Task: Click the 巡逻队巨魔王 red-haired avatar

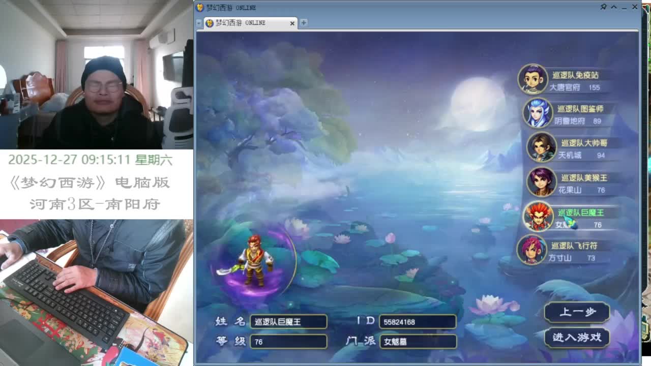Action: [x=538, y=216]
